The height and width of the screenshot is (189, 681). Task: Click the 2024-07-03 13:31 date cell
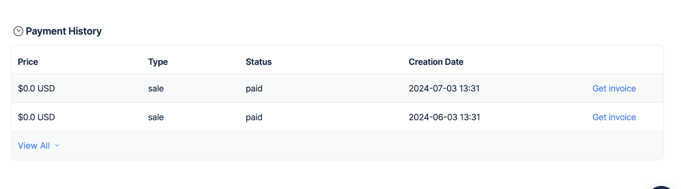click(444, 88)
